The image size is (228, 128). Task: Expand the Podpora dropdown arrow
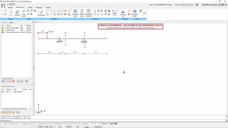pyautogui.click(x=123, y=17)
